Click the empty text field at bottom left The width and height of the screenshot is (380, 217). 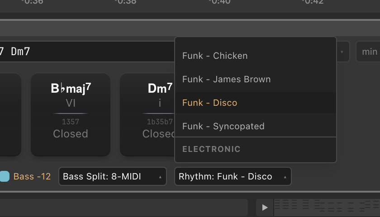tap(123, 208)
